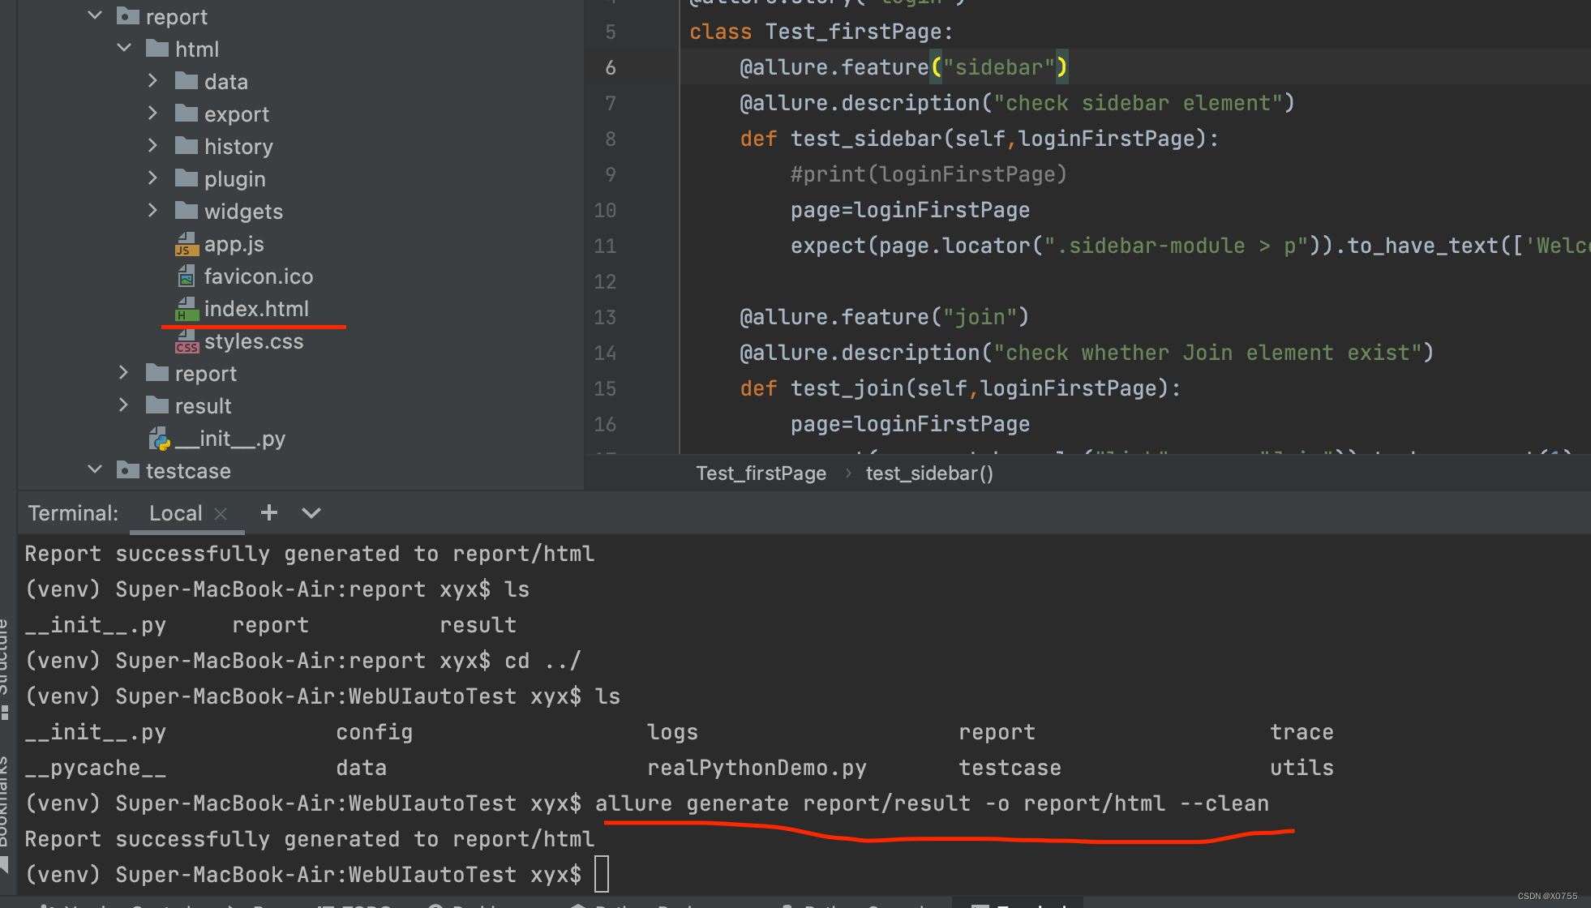Switch to the Local terminal tab
The height and width of the screenshot is (908, 1591).
pyautogui.click(x=175, y=513)
